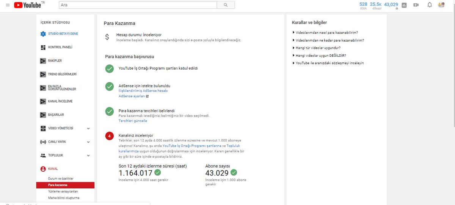This screenshot has width=455, height=205.
Task: Click the Kanal İnceleme icon
Action: click(43, 101)
